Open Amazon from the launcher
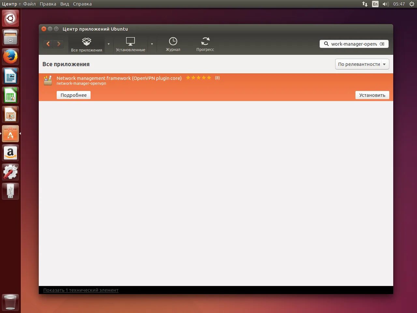Image resolution: width=417 pixels, height=313 pixels. click(x=10, y=153)
